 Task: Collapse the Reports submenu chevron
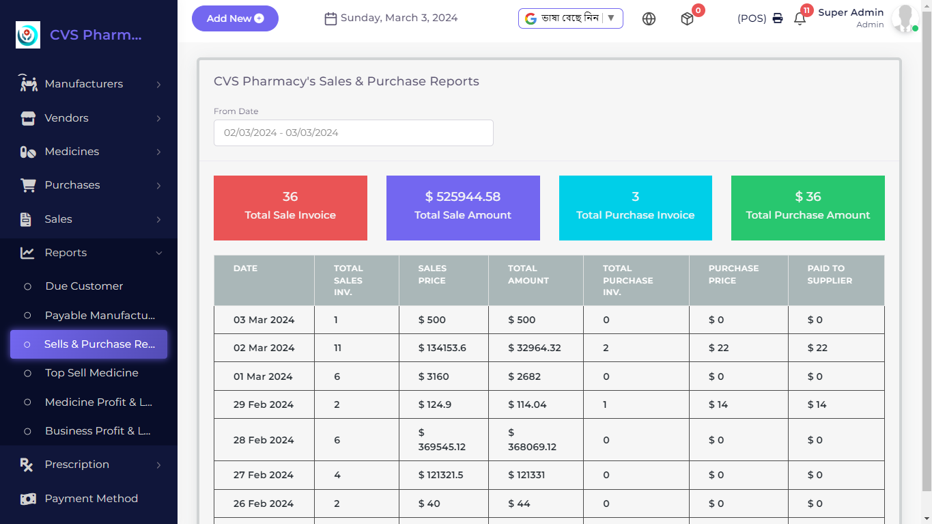(160, 252)
